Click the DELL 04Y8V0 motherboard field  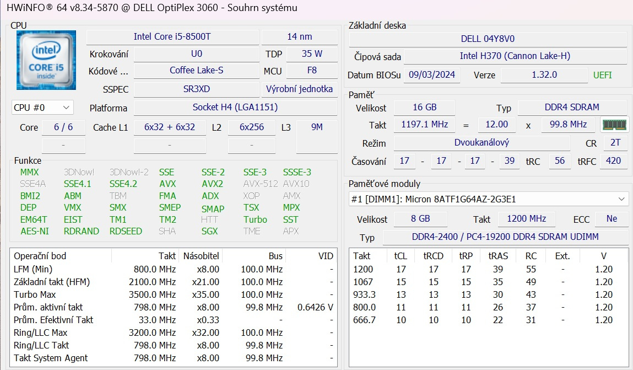click(488, 39)
